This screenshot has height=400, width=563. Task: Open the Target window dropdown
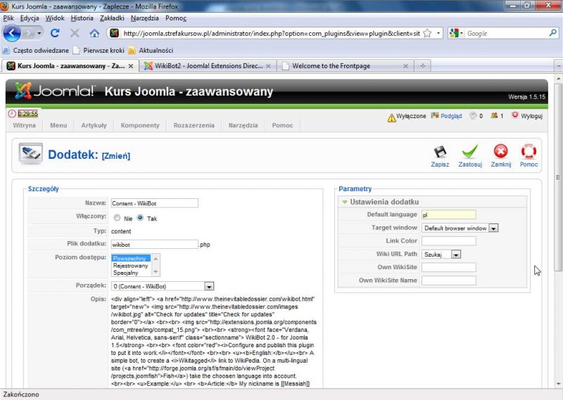pyautogui.click(x=493, y=228)
